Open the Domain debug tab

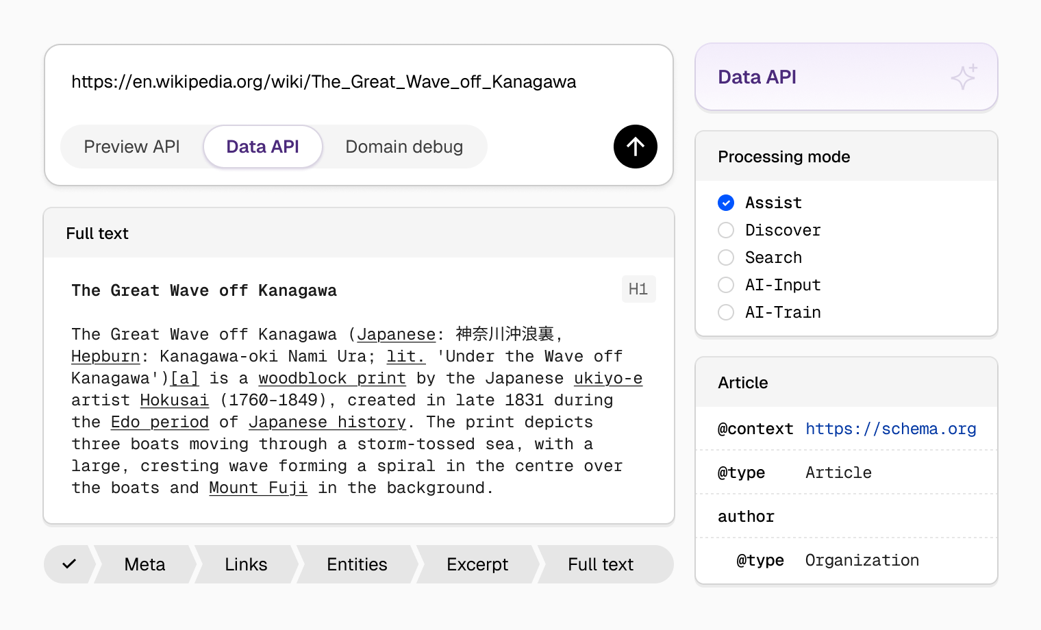tap(404, 147)
